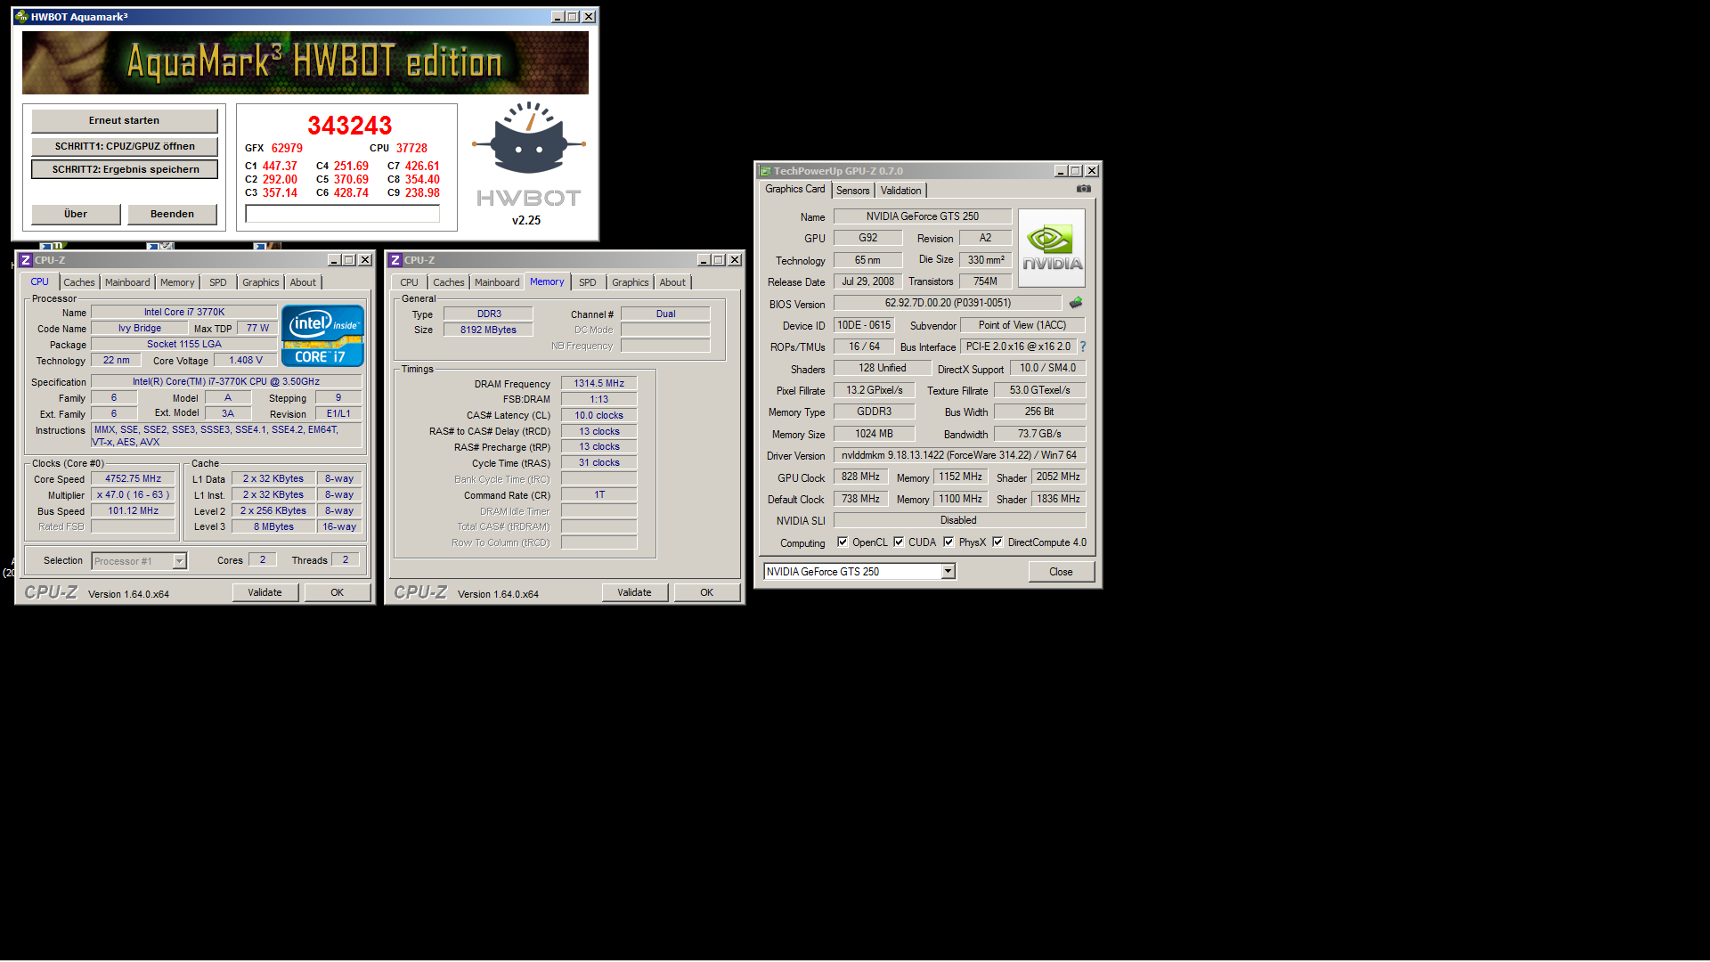
Task: Click Validate in the left CPU-Z window
Action: click(x=265, y=592)
